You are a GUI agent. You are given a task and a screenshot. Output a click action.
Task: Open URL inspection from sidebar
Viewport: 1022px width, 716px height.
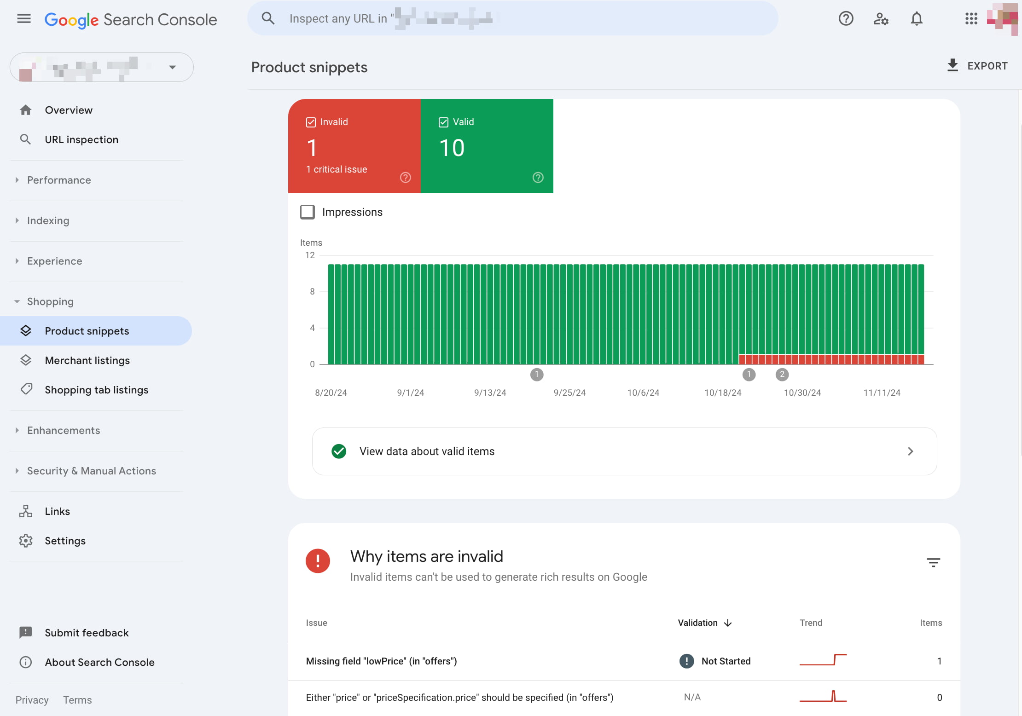coord(81,139)
